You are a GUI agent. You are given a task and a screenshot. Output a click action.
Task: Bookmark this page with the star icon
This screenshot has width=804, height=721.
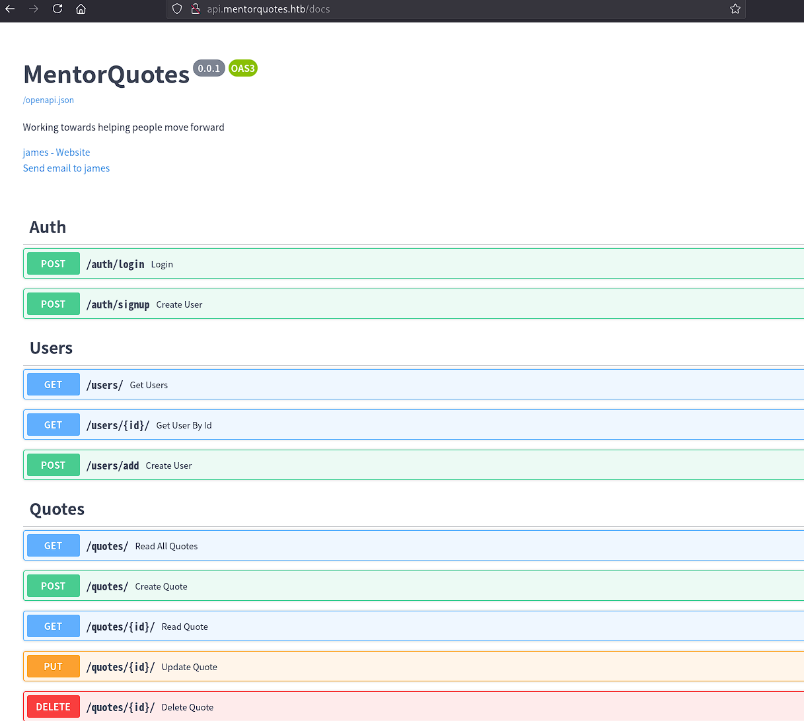point(735,9)
